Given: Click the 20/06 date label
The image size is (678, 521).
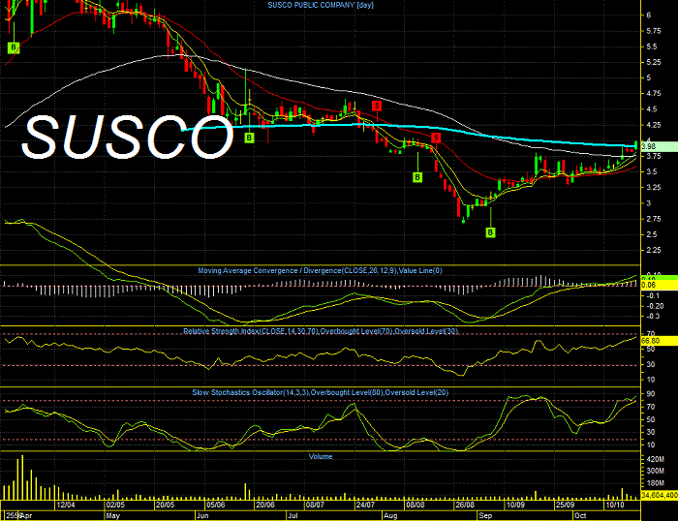Looking at the screenshot, I should [x=265, y=505].
